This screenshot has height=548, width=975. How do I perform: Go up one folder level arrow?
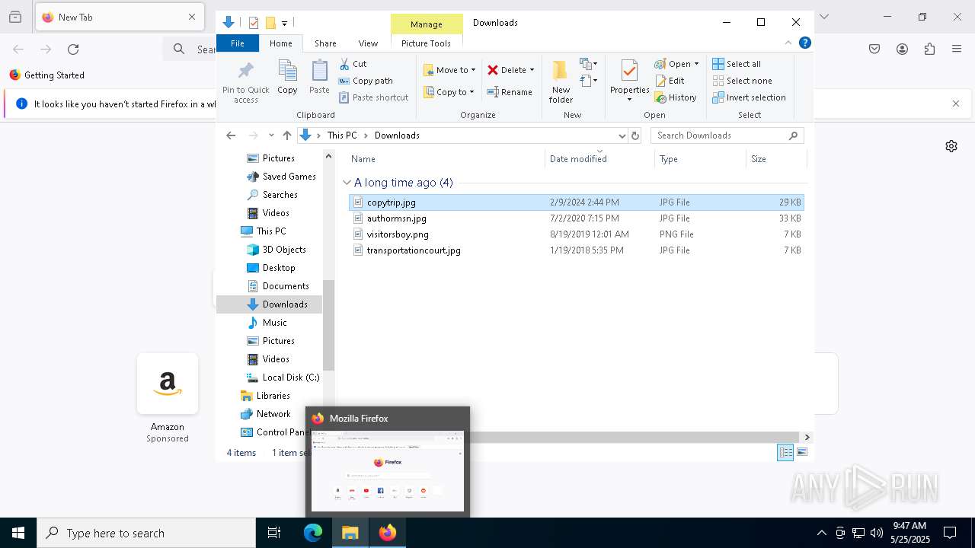(287, 135)
